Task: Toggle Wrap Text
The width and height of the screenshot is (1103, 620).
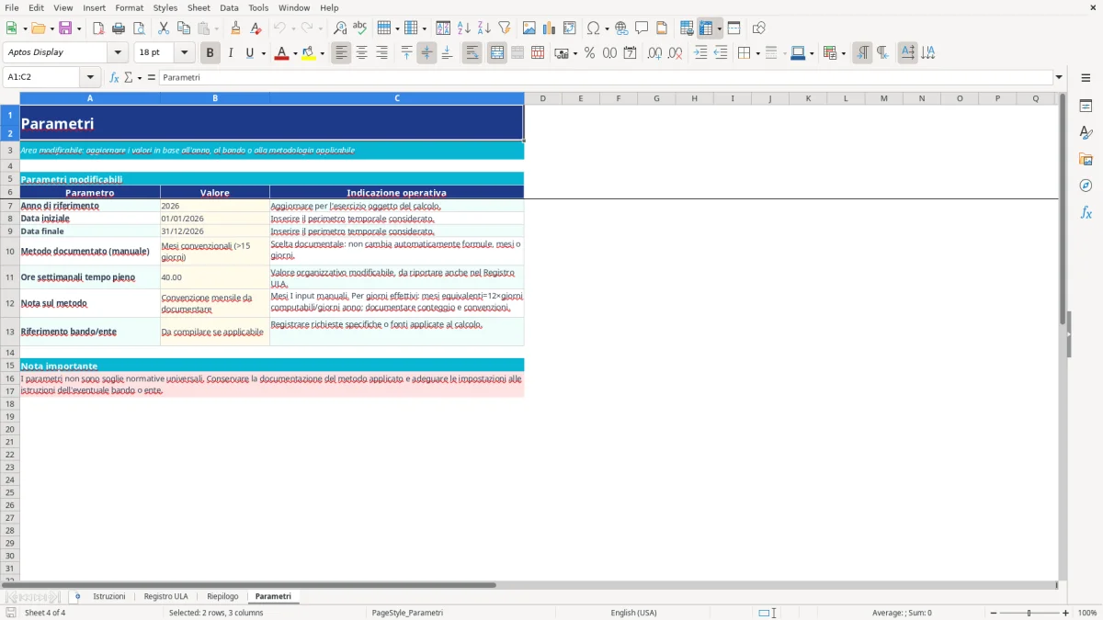Action: point(472,53)
